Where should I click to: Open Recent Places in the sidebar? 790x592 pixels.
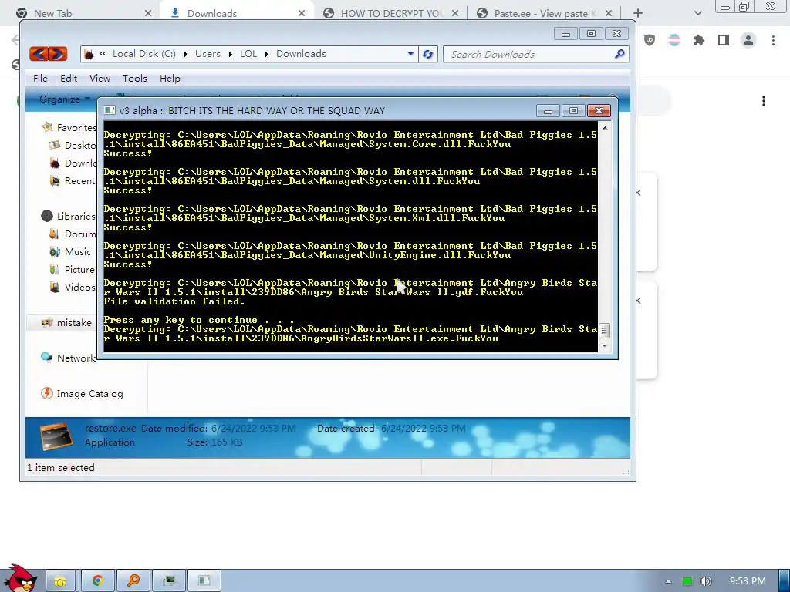point(73,180)
